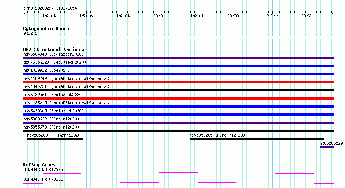Click the magenta DENND4C NM_017925 gene line
The width and height of the screenshot is (345, 188).
click(178, 173)
